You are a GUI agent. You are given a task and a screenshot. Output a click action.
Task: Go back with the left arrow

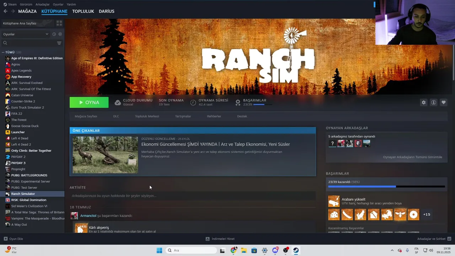tap(5, 11)
